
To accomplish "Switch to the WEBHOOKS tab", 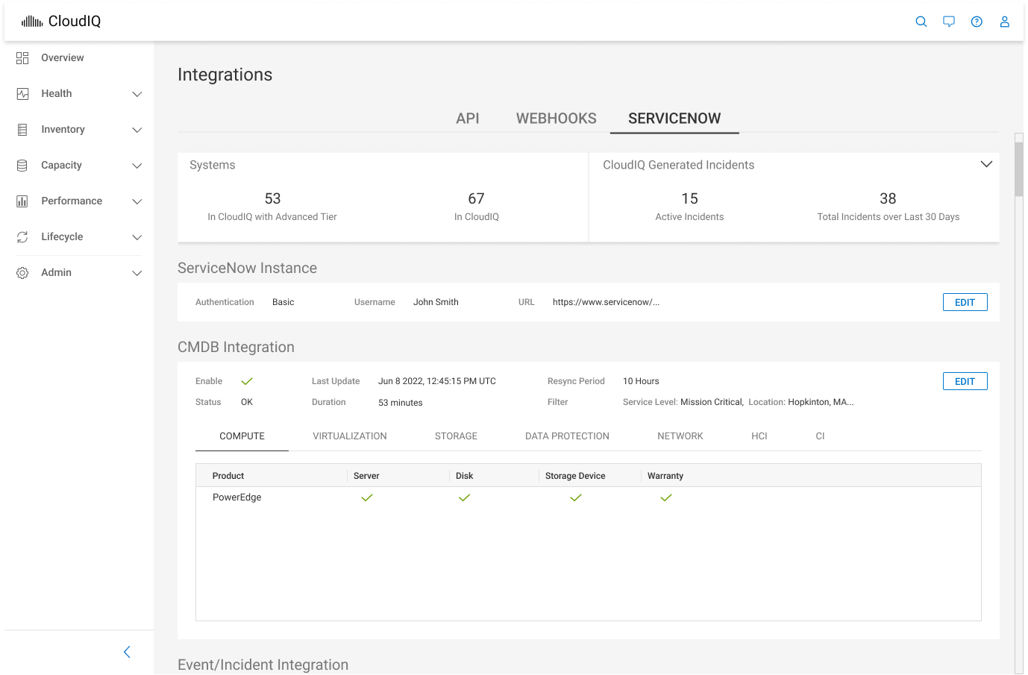I will (x=557, y=119).
